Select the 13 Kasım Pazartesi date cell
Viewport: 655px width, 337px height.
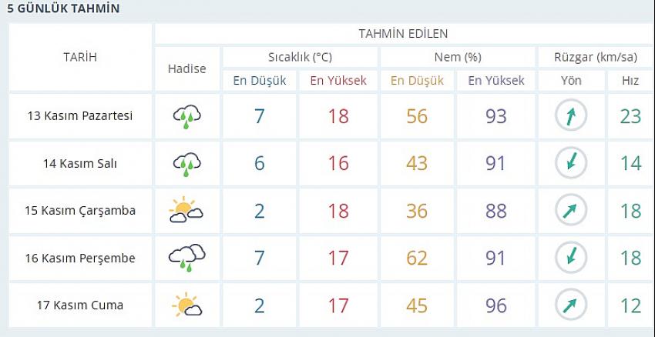80,115
